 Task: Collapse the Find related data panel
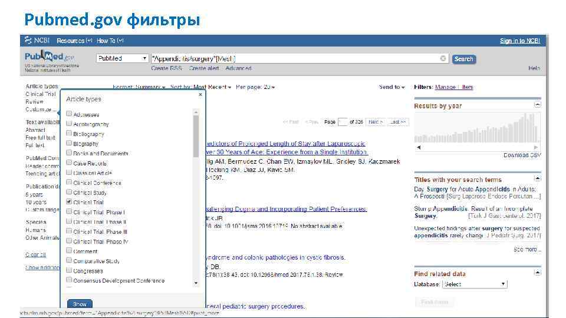(538, 273)
